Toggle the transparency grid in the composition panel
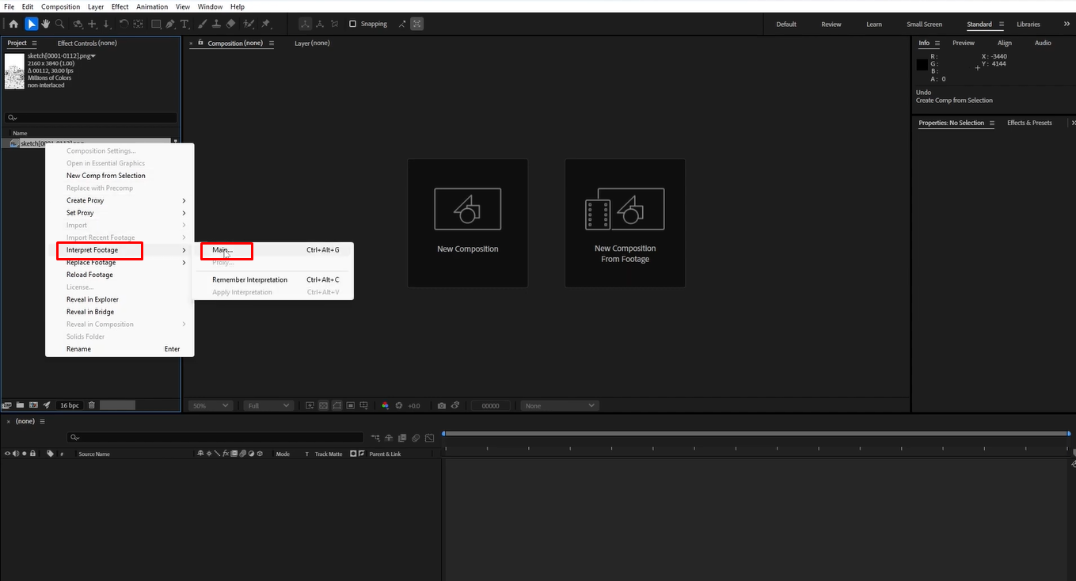1076x581 pixels. tap(323, 405)
